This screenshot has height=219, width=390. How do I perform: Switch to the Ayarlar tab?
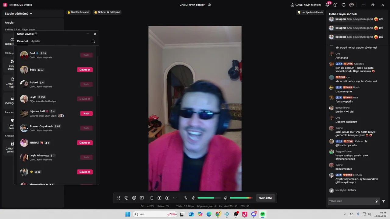(x=36, y=41)
